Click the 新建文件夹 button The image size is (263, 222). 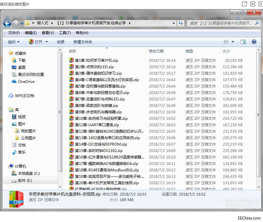point(83,42)
